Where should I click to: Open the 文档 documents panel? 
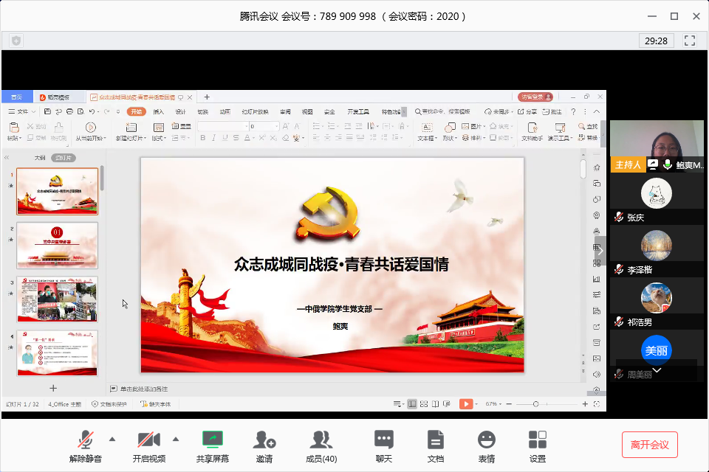(436, 445)
